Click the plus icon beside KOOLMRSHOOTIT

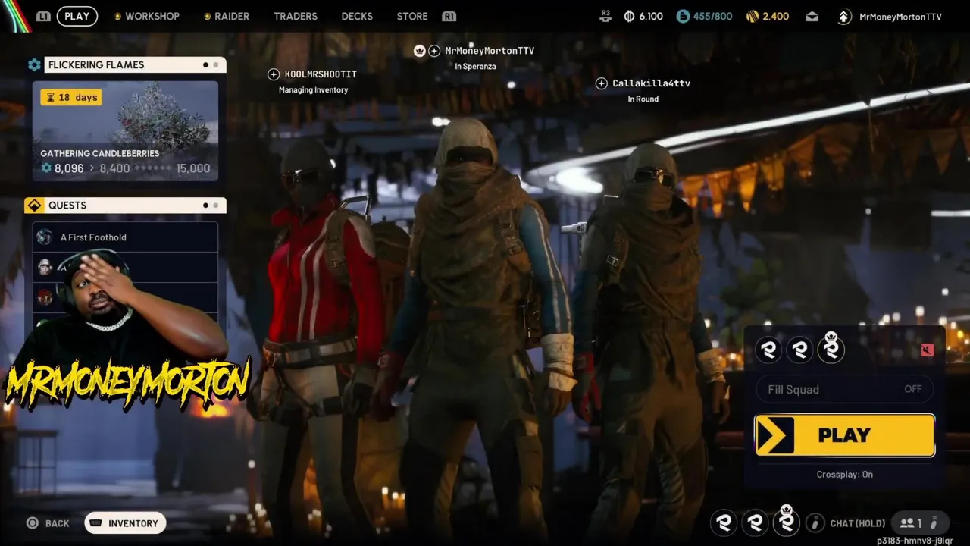(274, 74)
